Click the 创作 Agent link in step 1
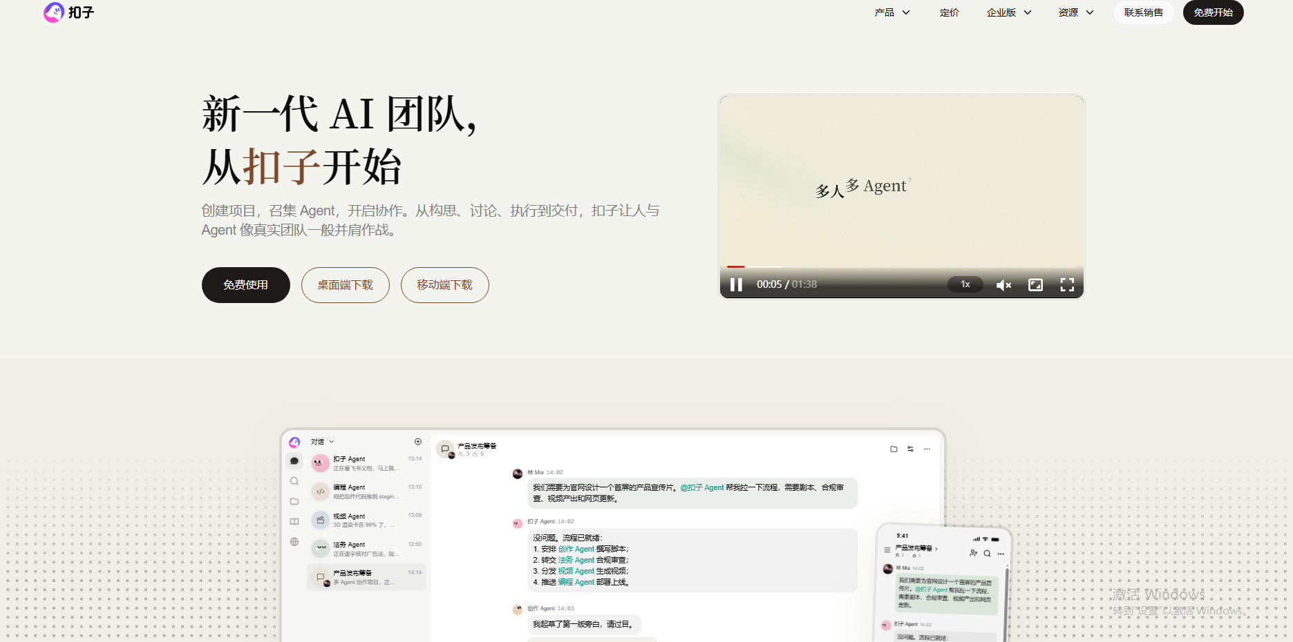Image resolution: width=1293 pixels, height=642 pixels. [x=576, y=549]
